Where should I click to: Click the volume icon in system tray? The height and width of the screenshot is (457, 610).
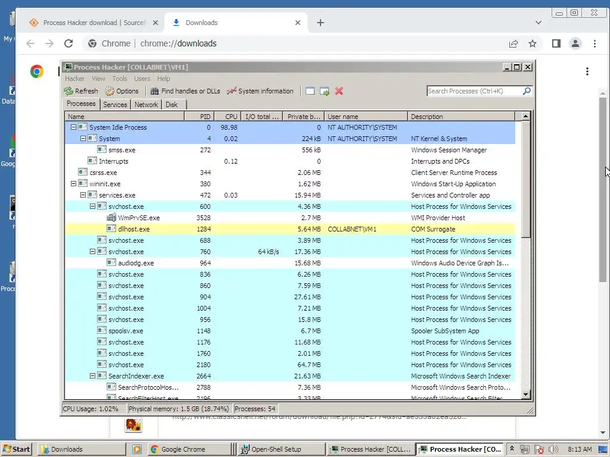[x=552, y=449]
